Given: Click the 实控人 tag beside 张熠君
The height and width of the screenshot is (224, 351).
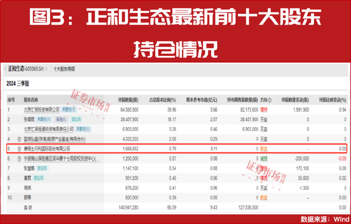Looking at the screenshot, I should click(61, 119).
